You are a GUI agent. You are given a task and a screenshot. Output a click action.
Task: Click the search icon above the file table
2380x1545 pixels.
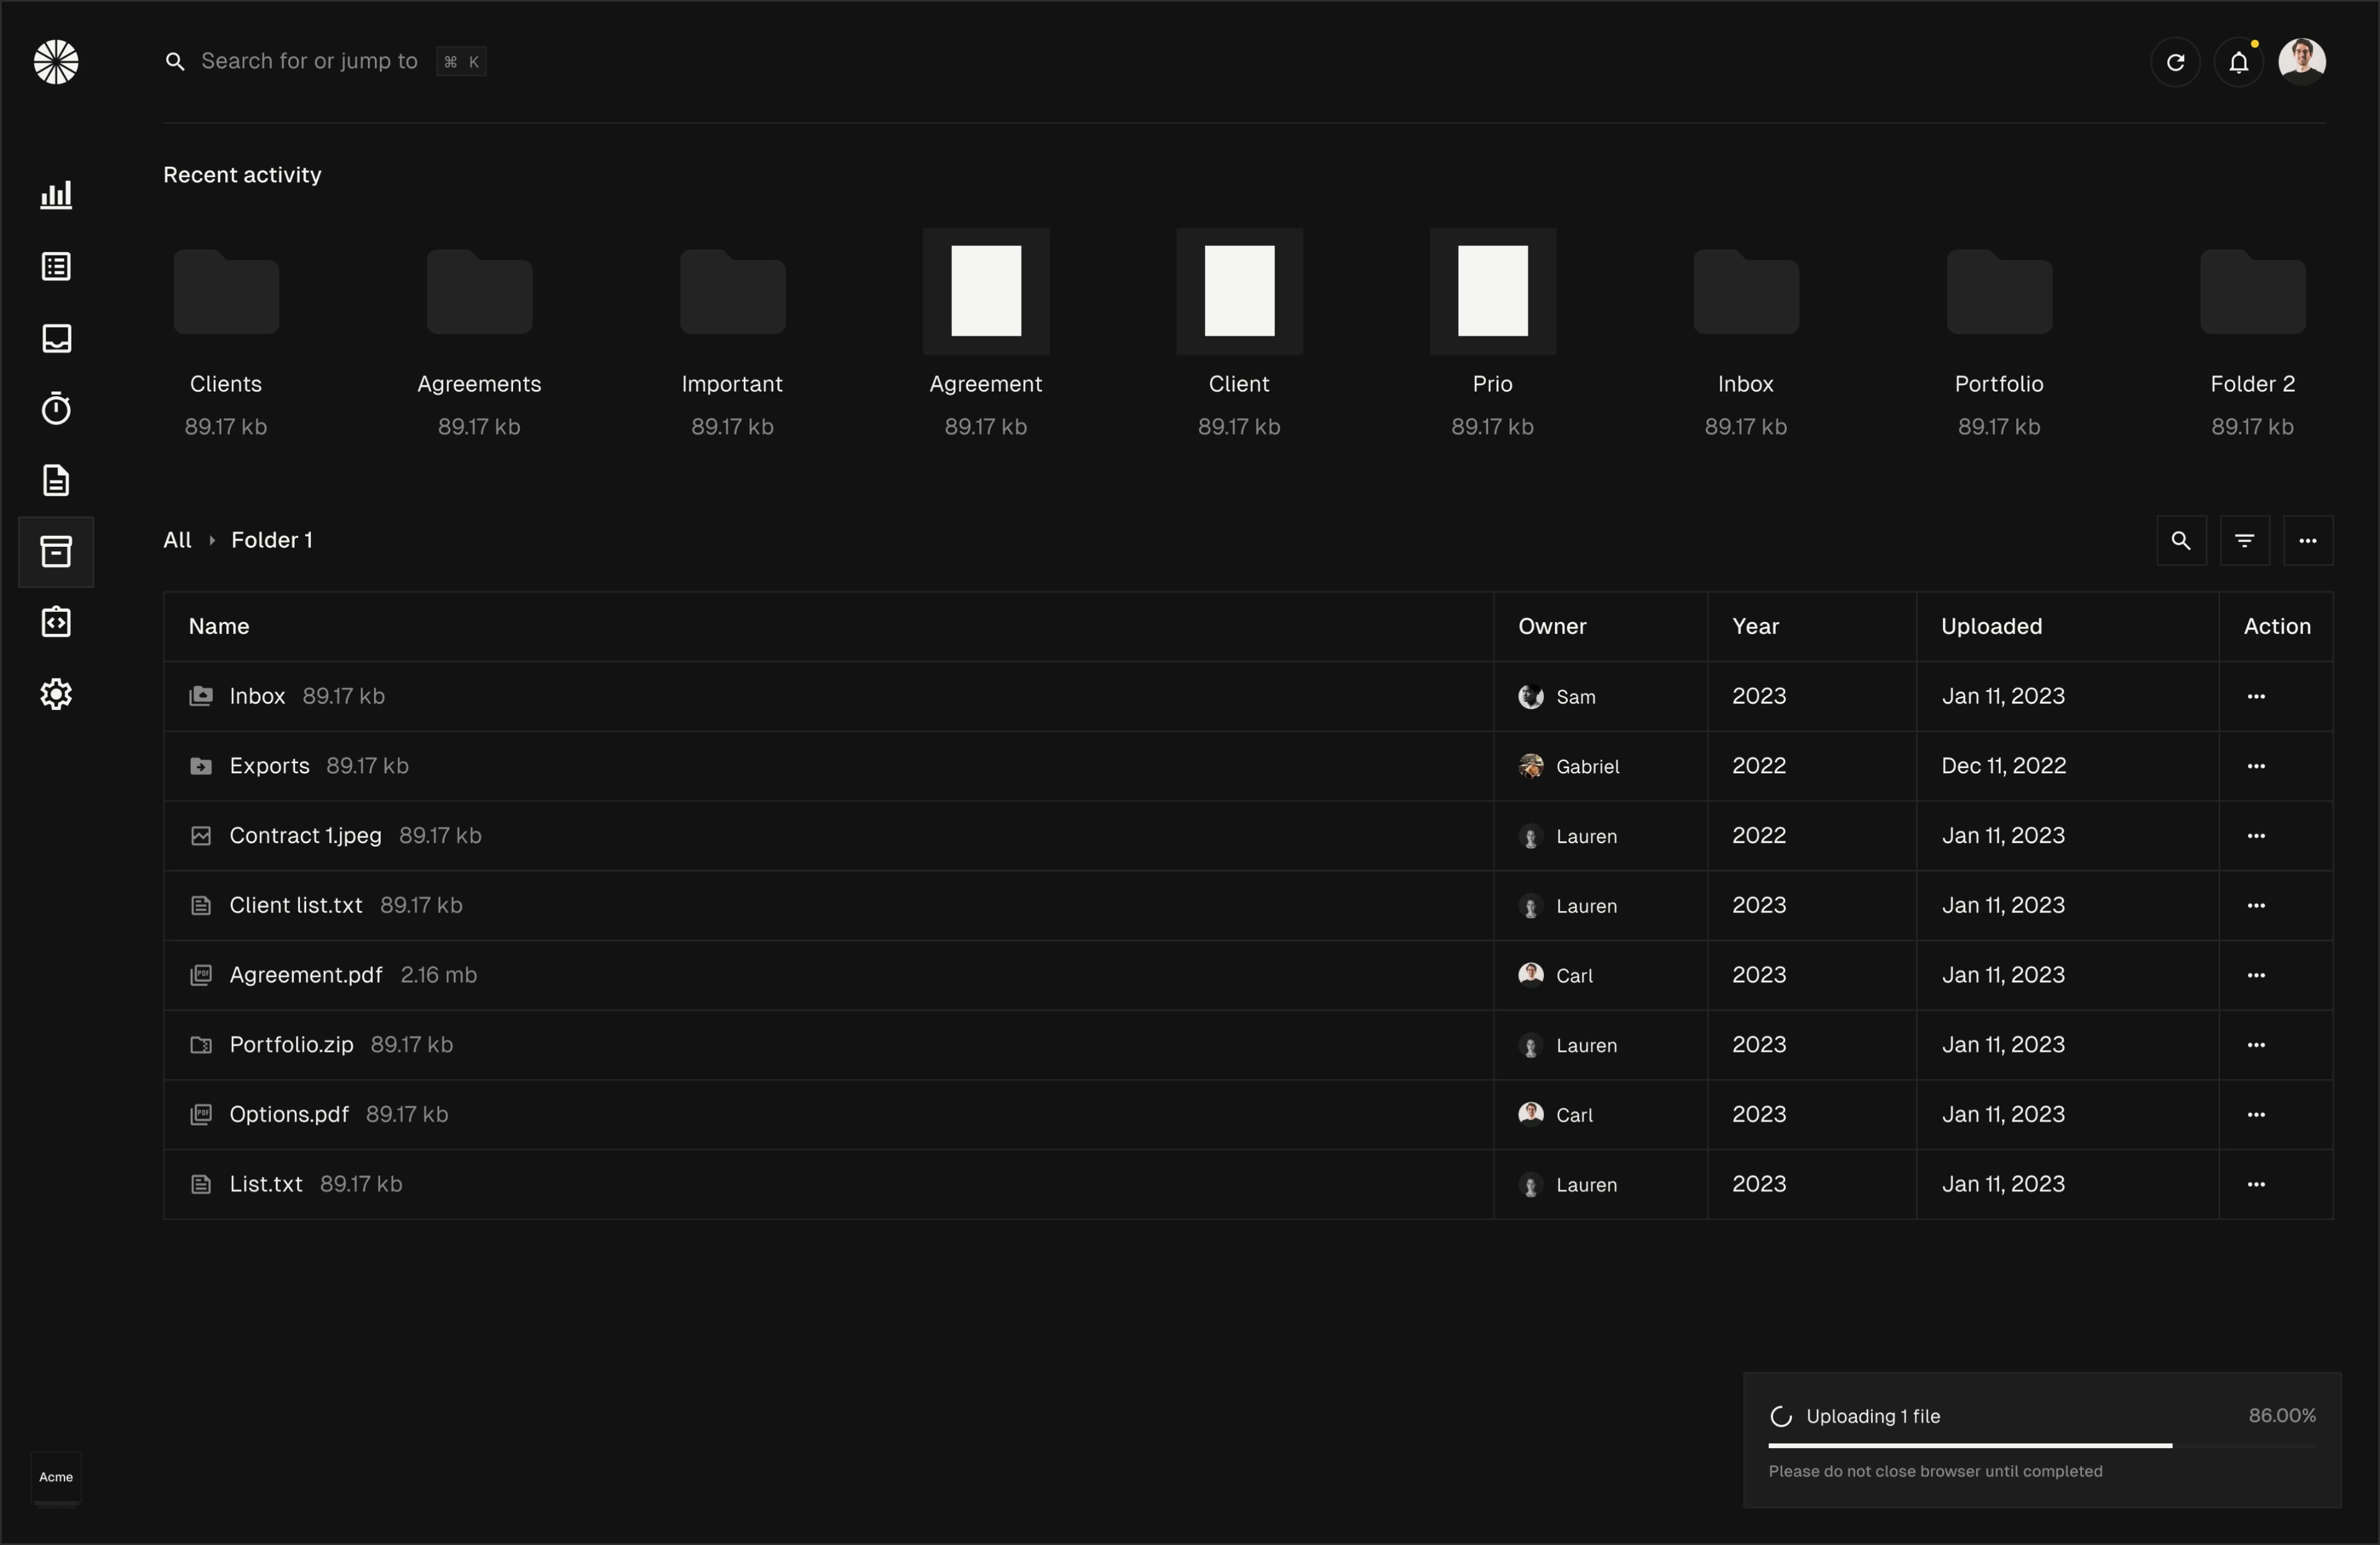click(x=2180, y=541)
